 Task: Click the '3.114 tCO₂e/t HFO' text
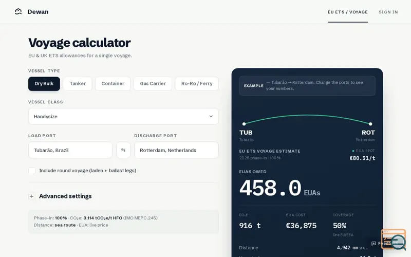103,218
